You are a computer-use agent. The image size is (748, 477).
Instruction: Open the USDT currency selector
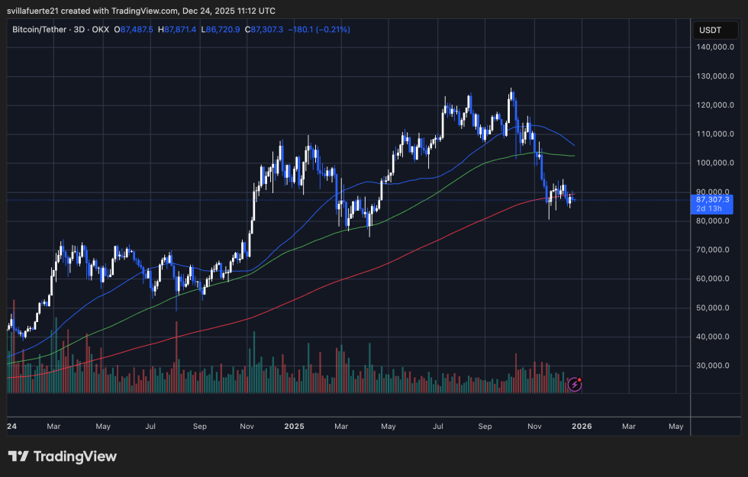(711, 31)
